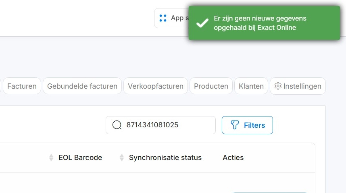Switch to Gebundelde facturen tab

(x=82, y=86)
